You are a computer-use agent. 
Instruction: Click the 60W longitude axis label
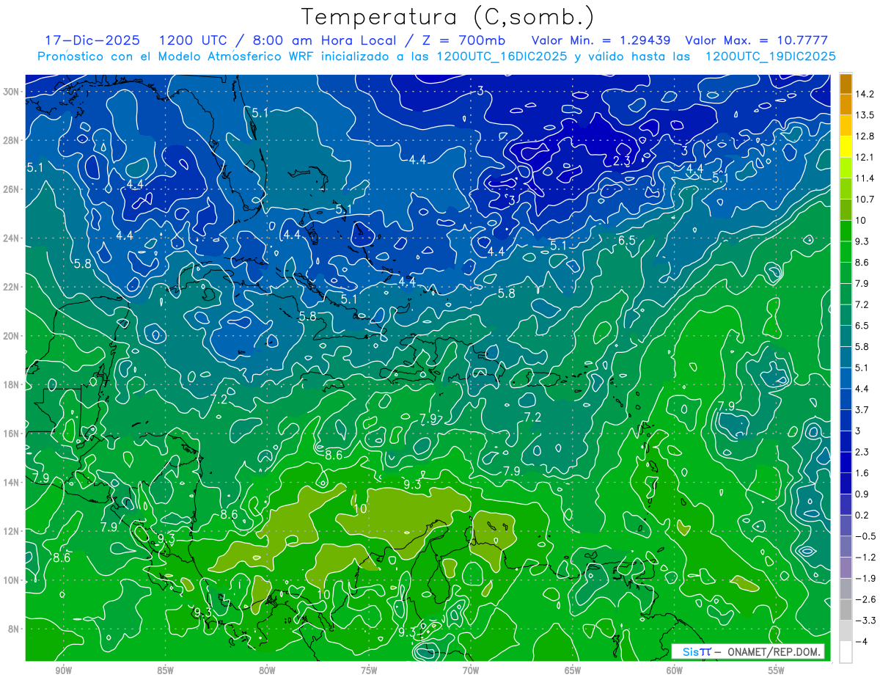coord(675,670)
